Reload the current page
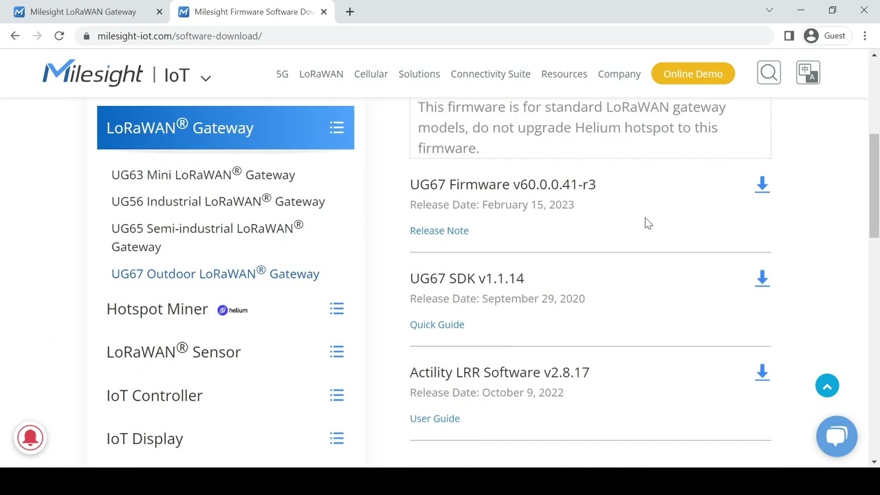 pos(59,36)
